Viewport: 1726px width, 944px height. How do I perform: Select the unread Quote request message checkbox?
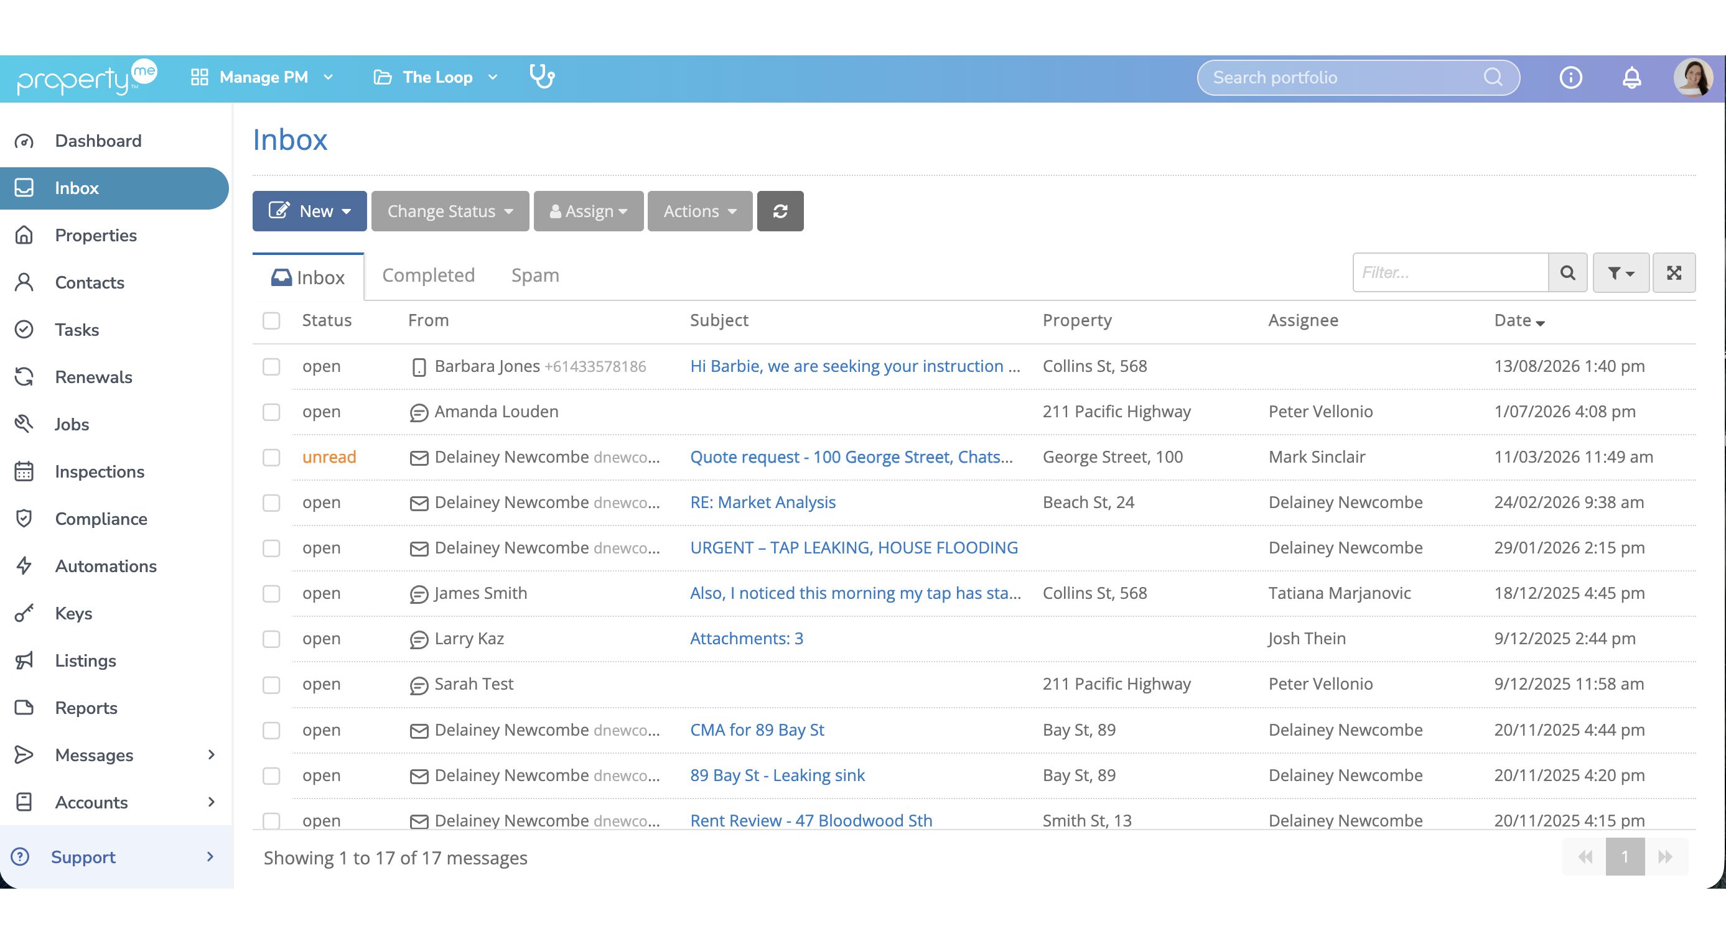(271, 457)
